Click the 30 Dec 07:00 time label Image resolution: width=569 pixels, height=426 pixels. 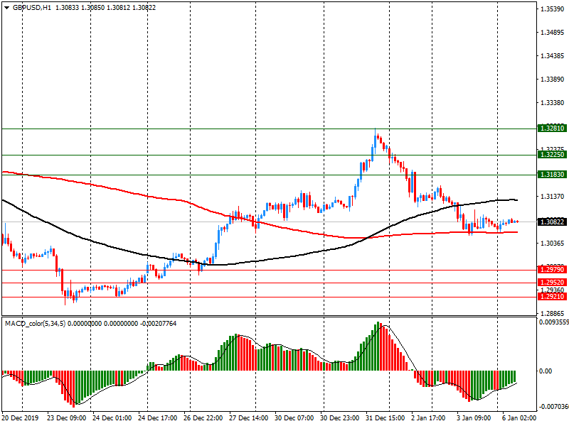pyautogui.click(x=294, y=418)
